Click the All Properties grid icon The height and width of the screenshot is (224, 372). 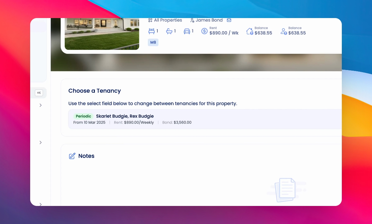[150, 21]
